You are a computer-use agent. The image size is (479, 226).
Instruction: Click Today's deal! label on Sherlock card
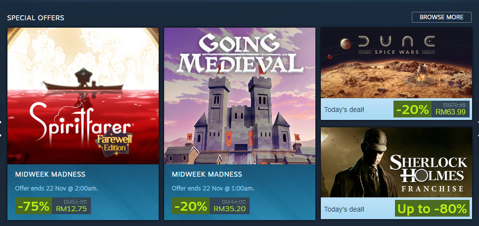click(x=344, y=208)
